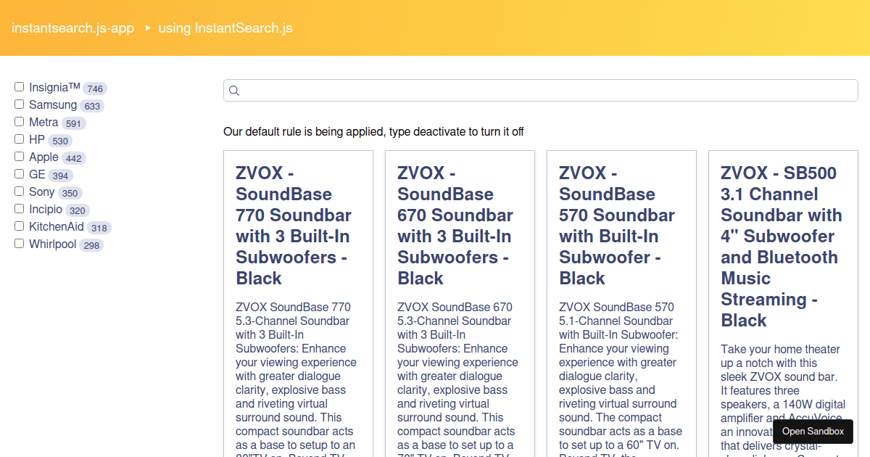Check the Sony brand checkbox
Screen dimensions: 870x457
(x=20, y=192)
